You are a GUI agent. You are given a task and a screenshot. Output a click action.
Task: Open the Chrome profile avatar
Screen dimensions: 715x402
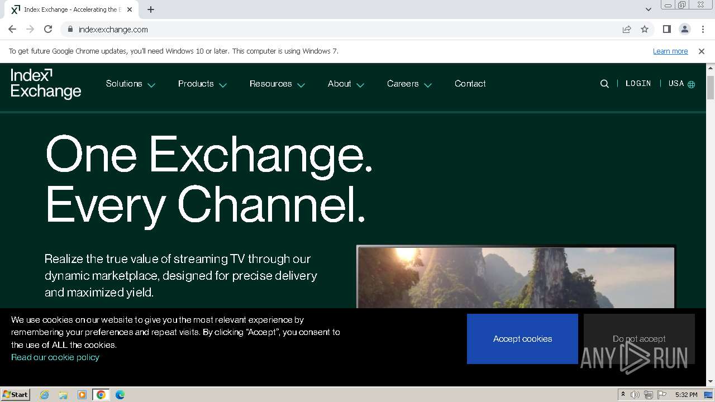[684, 29]
